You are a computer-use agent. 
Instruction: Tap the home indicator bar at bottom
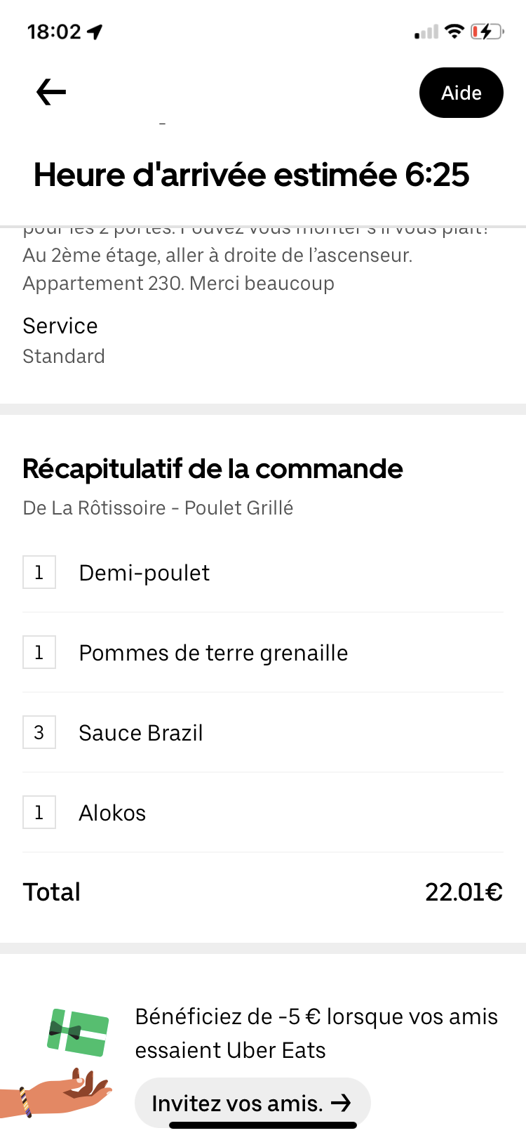[263, 1125]
